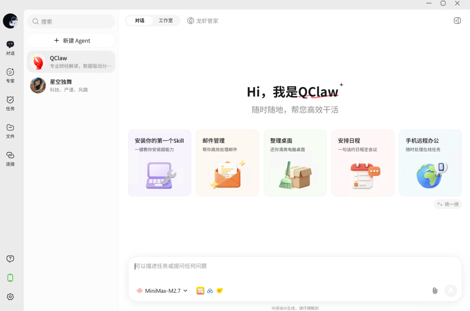
Task: Open settings via the gear icon
Action: [10, 297]
